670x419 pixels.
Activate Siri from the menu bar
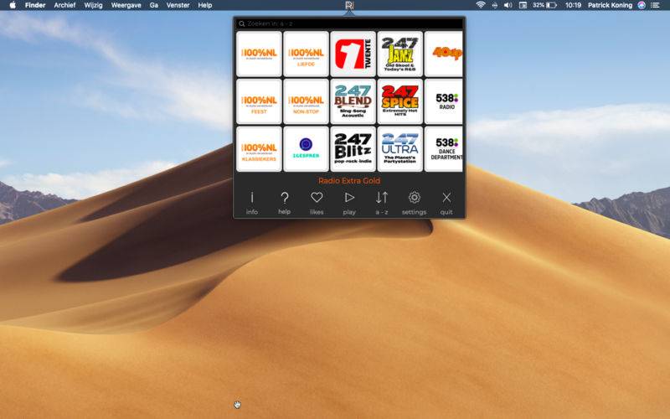642,5
